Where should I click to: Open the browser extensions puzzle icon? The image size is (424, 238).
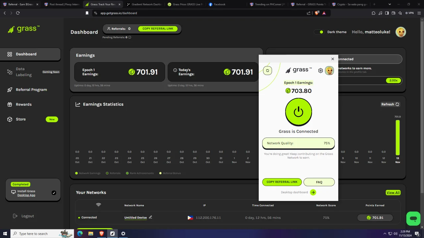[x=374, y=13]
